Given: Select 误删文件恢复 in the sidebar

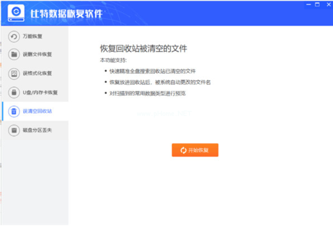Looking at the screenshot, I should click(x=35, y=54).
